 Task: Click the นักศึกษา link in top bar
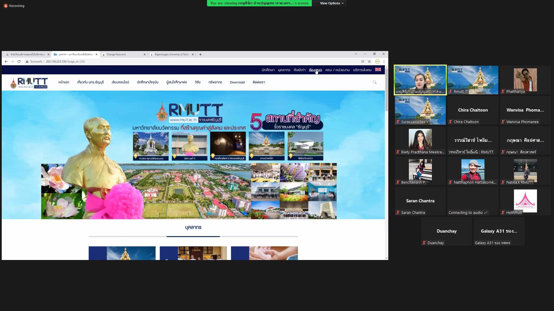268,70
